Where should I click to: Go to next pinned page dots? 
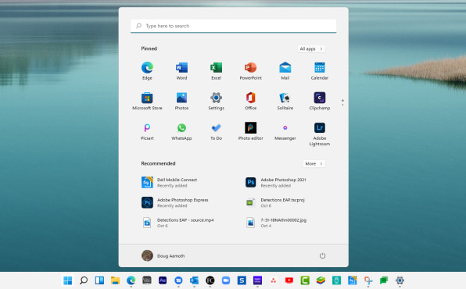click(x=342, y=103)
